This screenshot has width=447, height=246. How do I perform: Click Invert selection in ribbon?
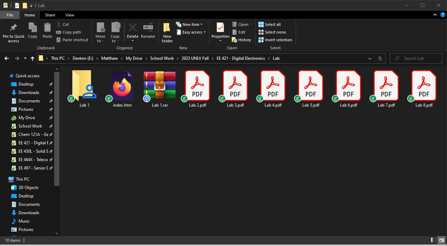275,40
